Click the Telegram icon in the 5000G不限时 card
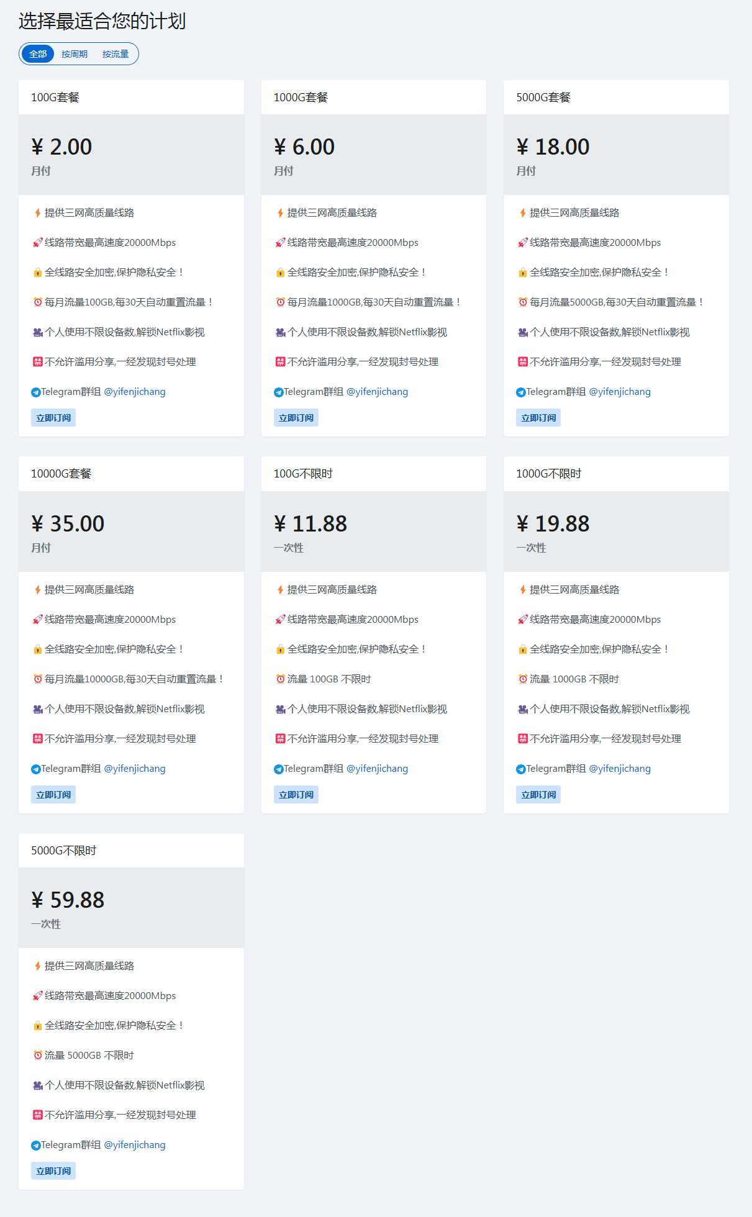Viewport: 752px width, 1217px height. pyautogui.click(x=36, y=1146)
